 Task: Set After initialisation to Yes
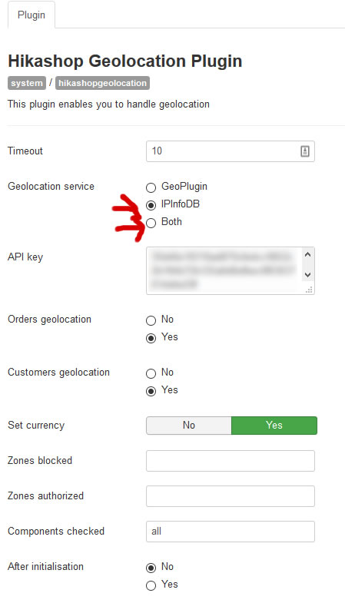151,585
